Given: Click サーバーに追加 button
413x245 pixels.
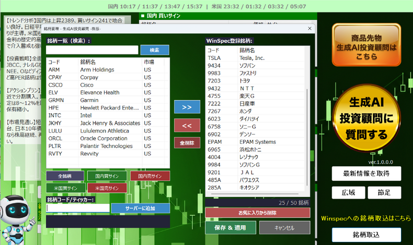Looking at the screenshot, I should click(141, 208).
